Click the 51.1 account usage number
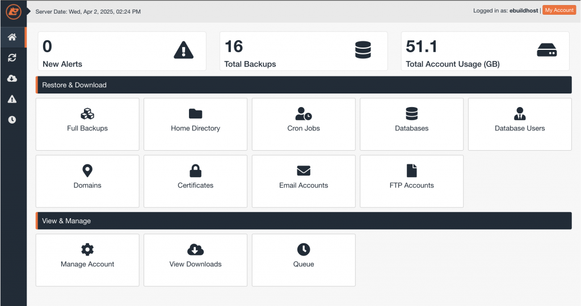Screen dimensions: 581x306 pyautogui.click(x=422, y=46)
